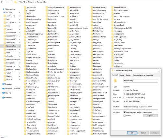Expand the This PC breadcrumb chevron

[x=26, y=2]
